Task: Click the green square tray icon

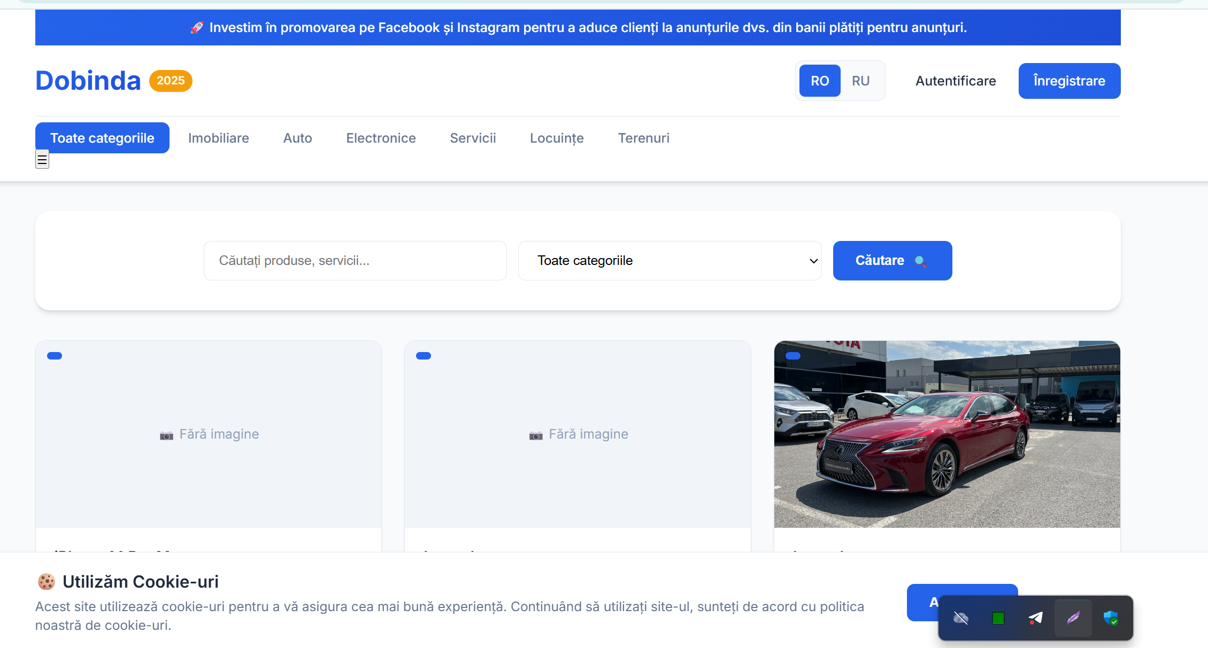Action: point(998,618)
